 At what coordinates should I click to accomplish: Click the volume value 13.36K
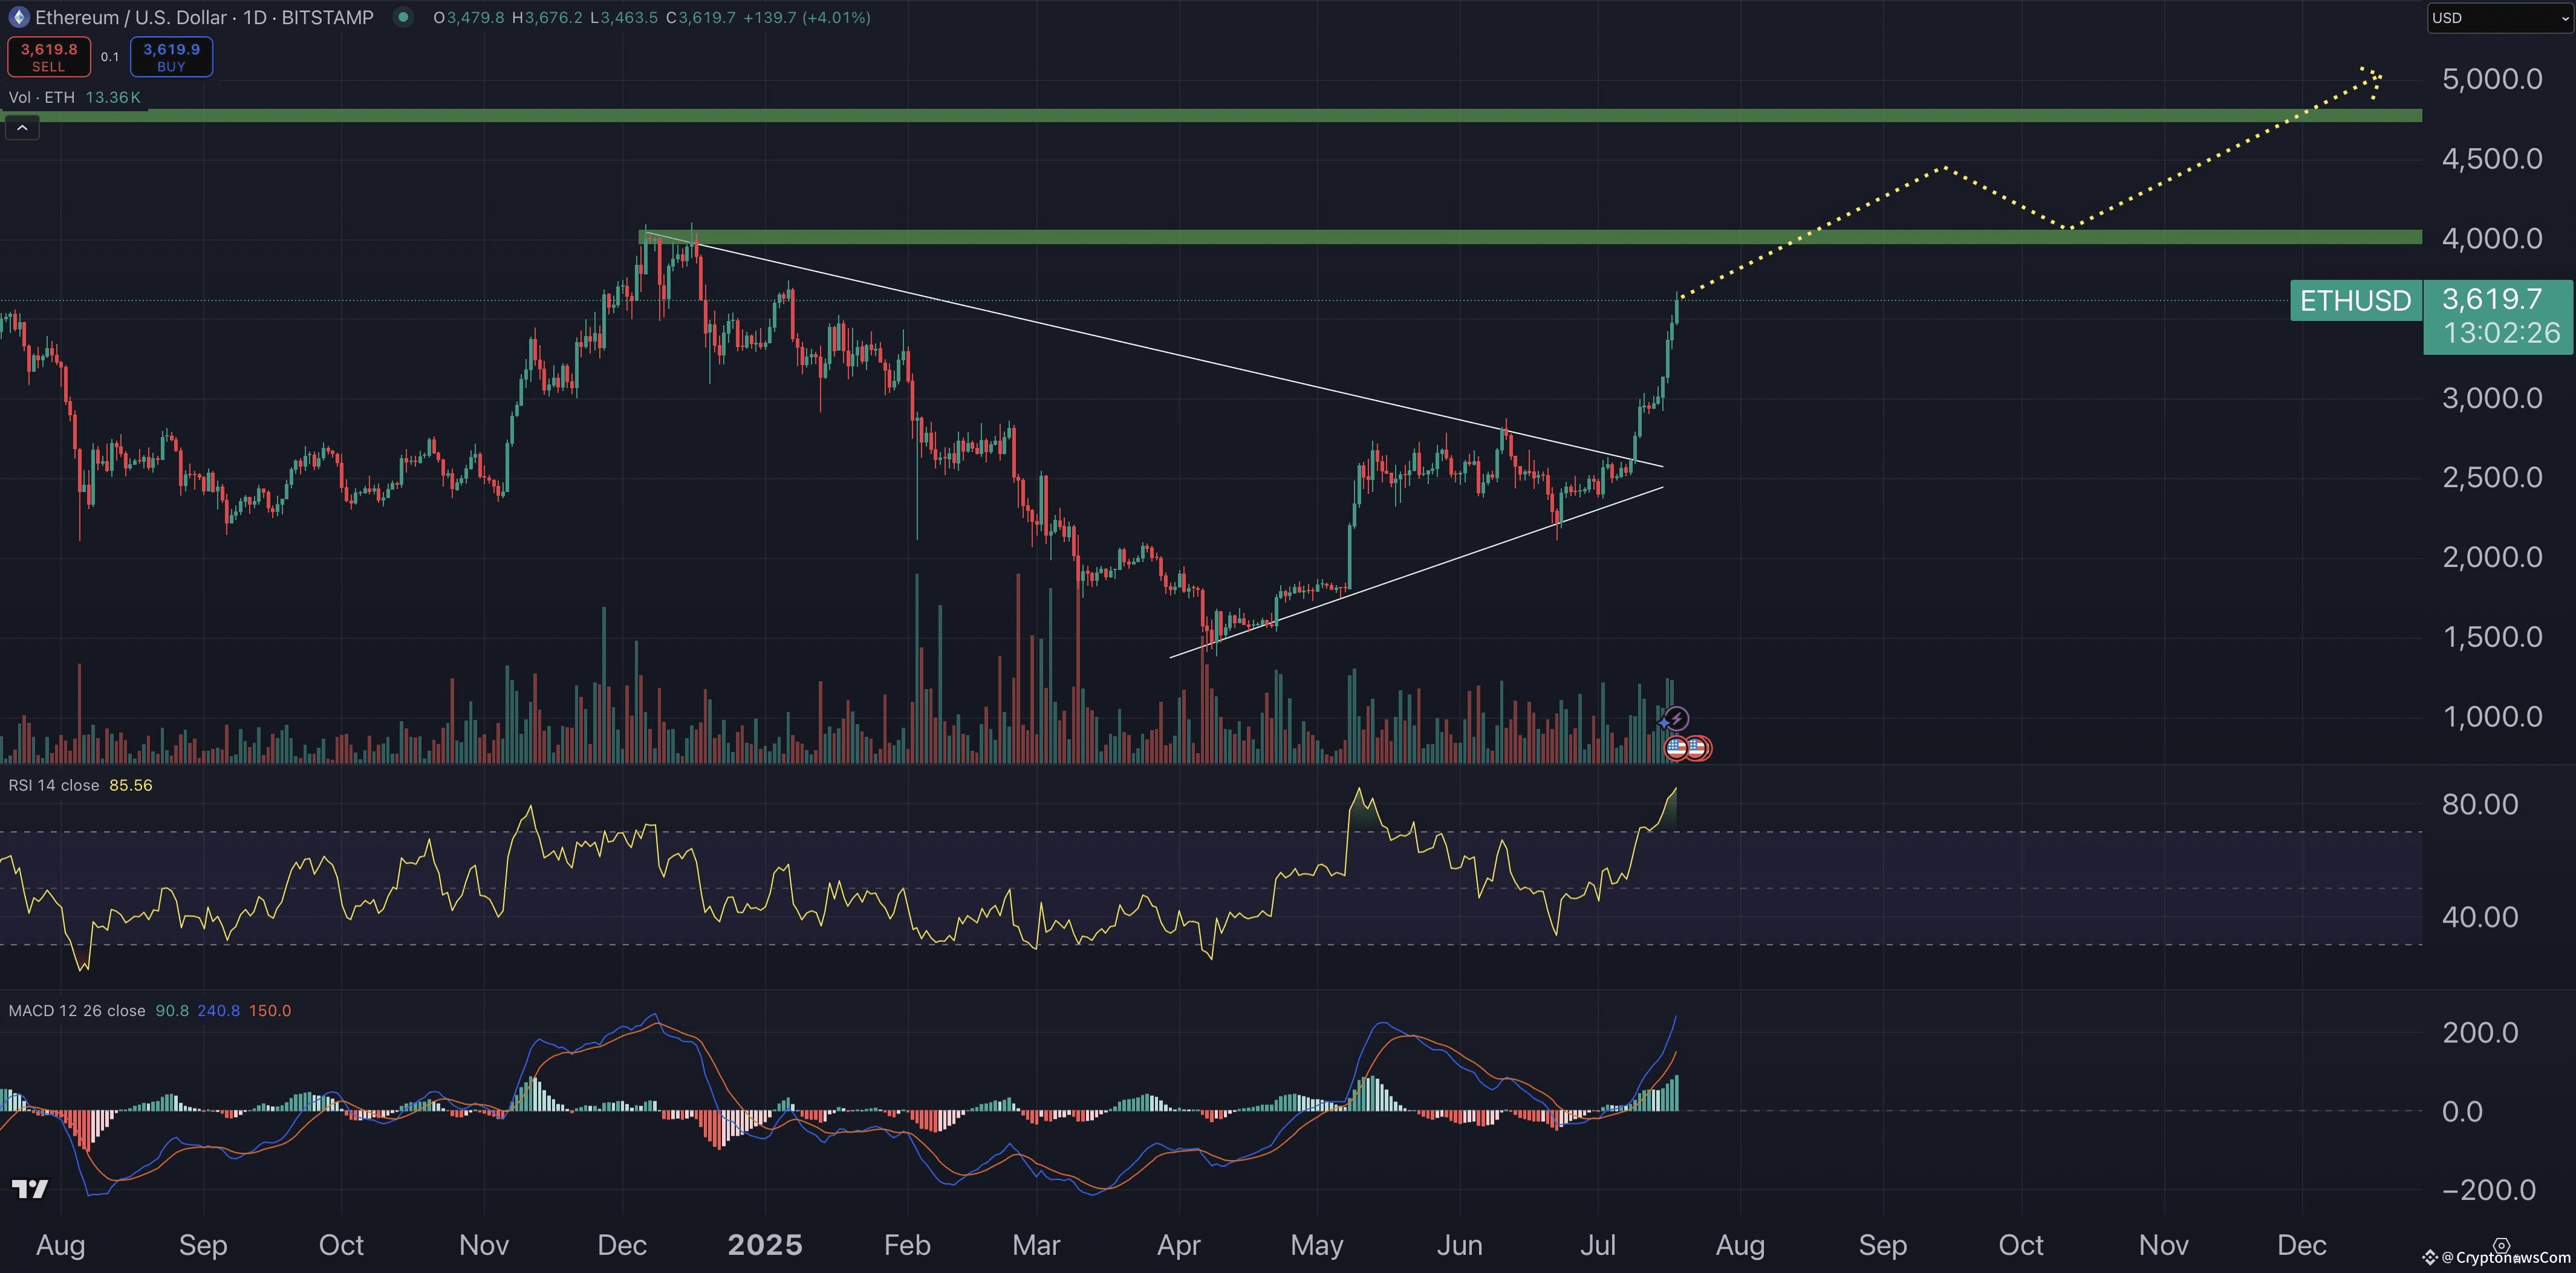pyautogui.click(x=113, y=97)
